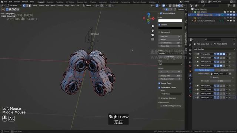Open the Modifiers wrench tab in Properties
Viewport: 237px width, 133px height.
pos(190,75)
